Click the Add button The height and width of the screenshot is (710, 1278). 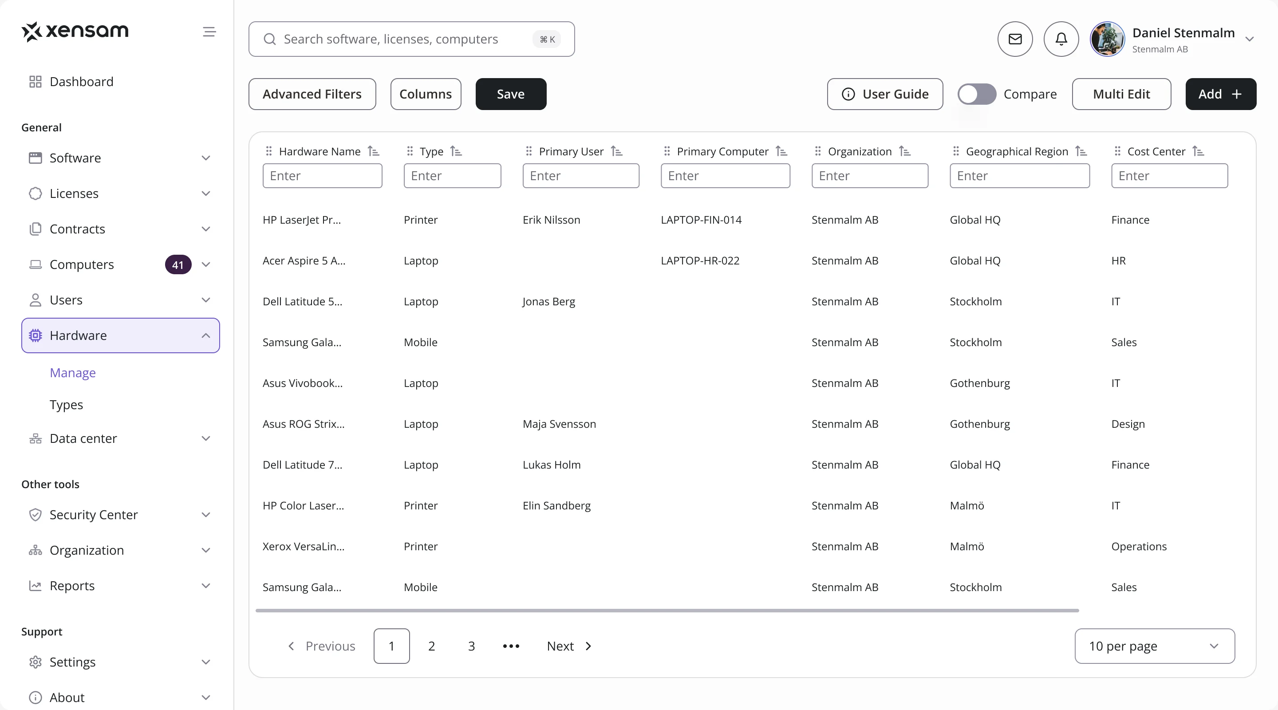[x=1220, y=94]
